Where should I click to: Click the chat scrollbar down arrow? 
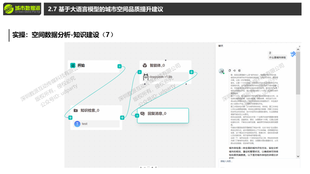click(x=298, y=156)
